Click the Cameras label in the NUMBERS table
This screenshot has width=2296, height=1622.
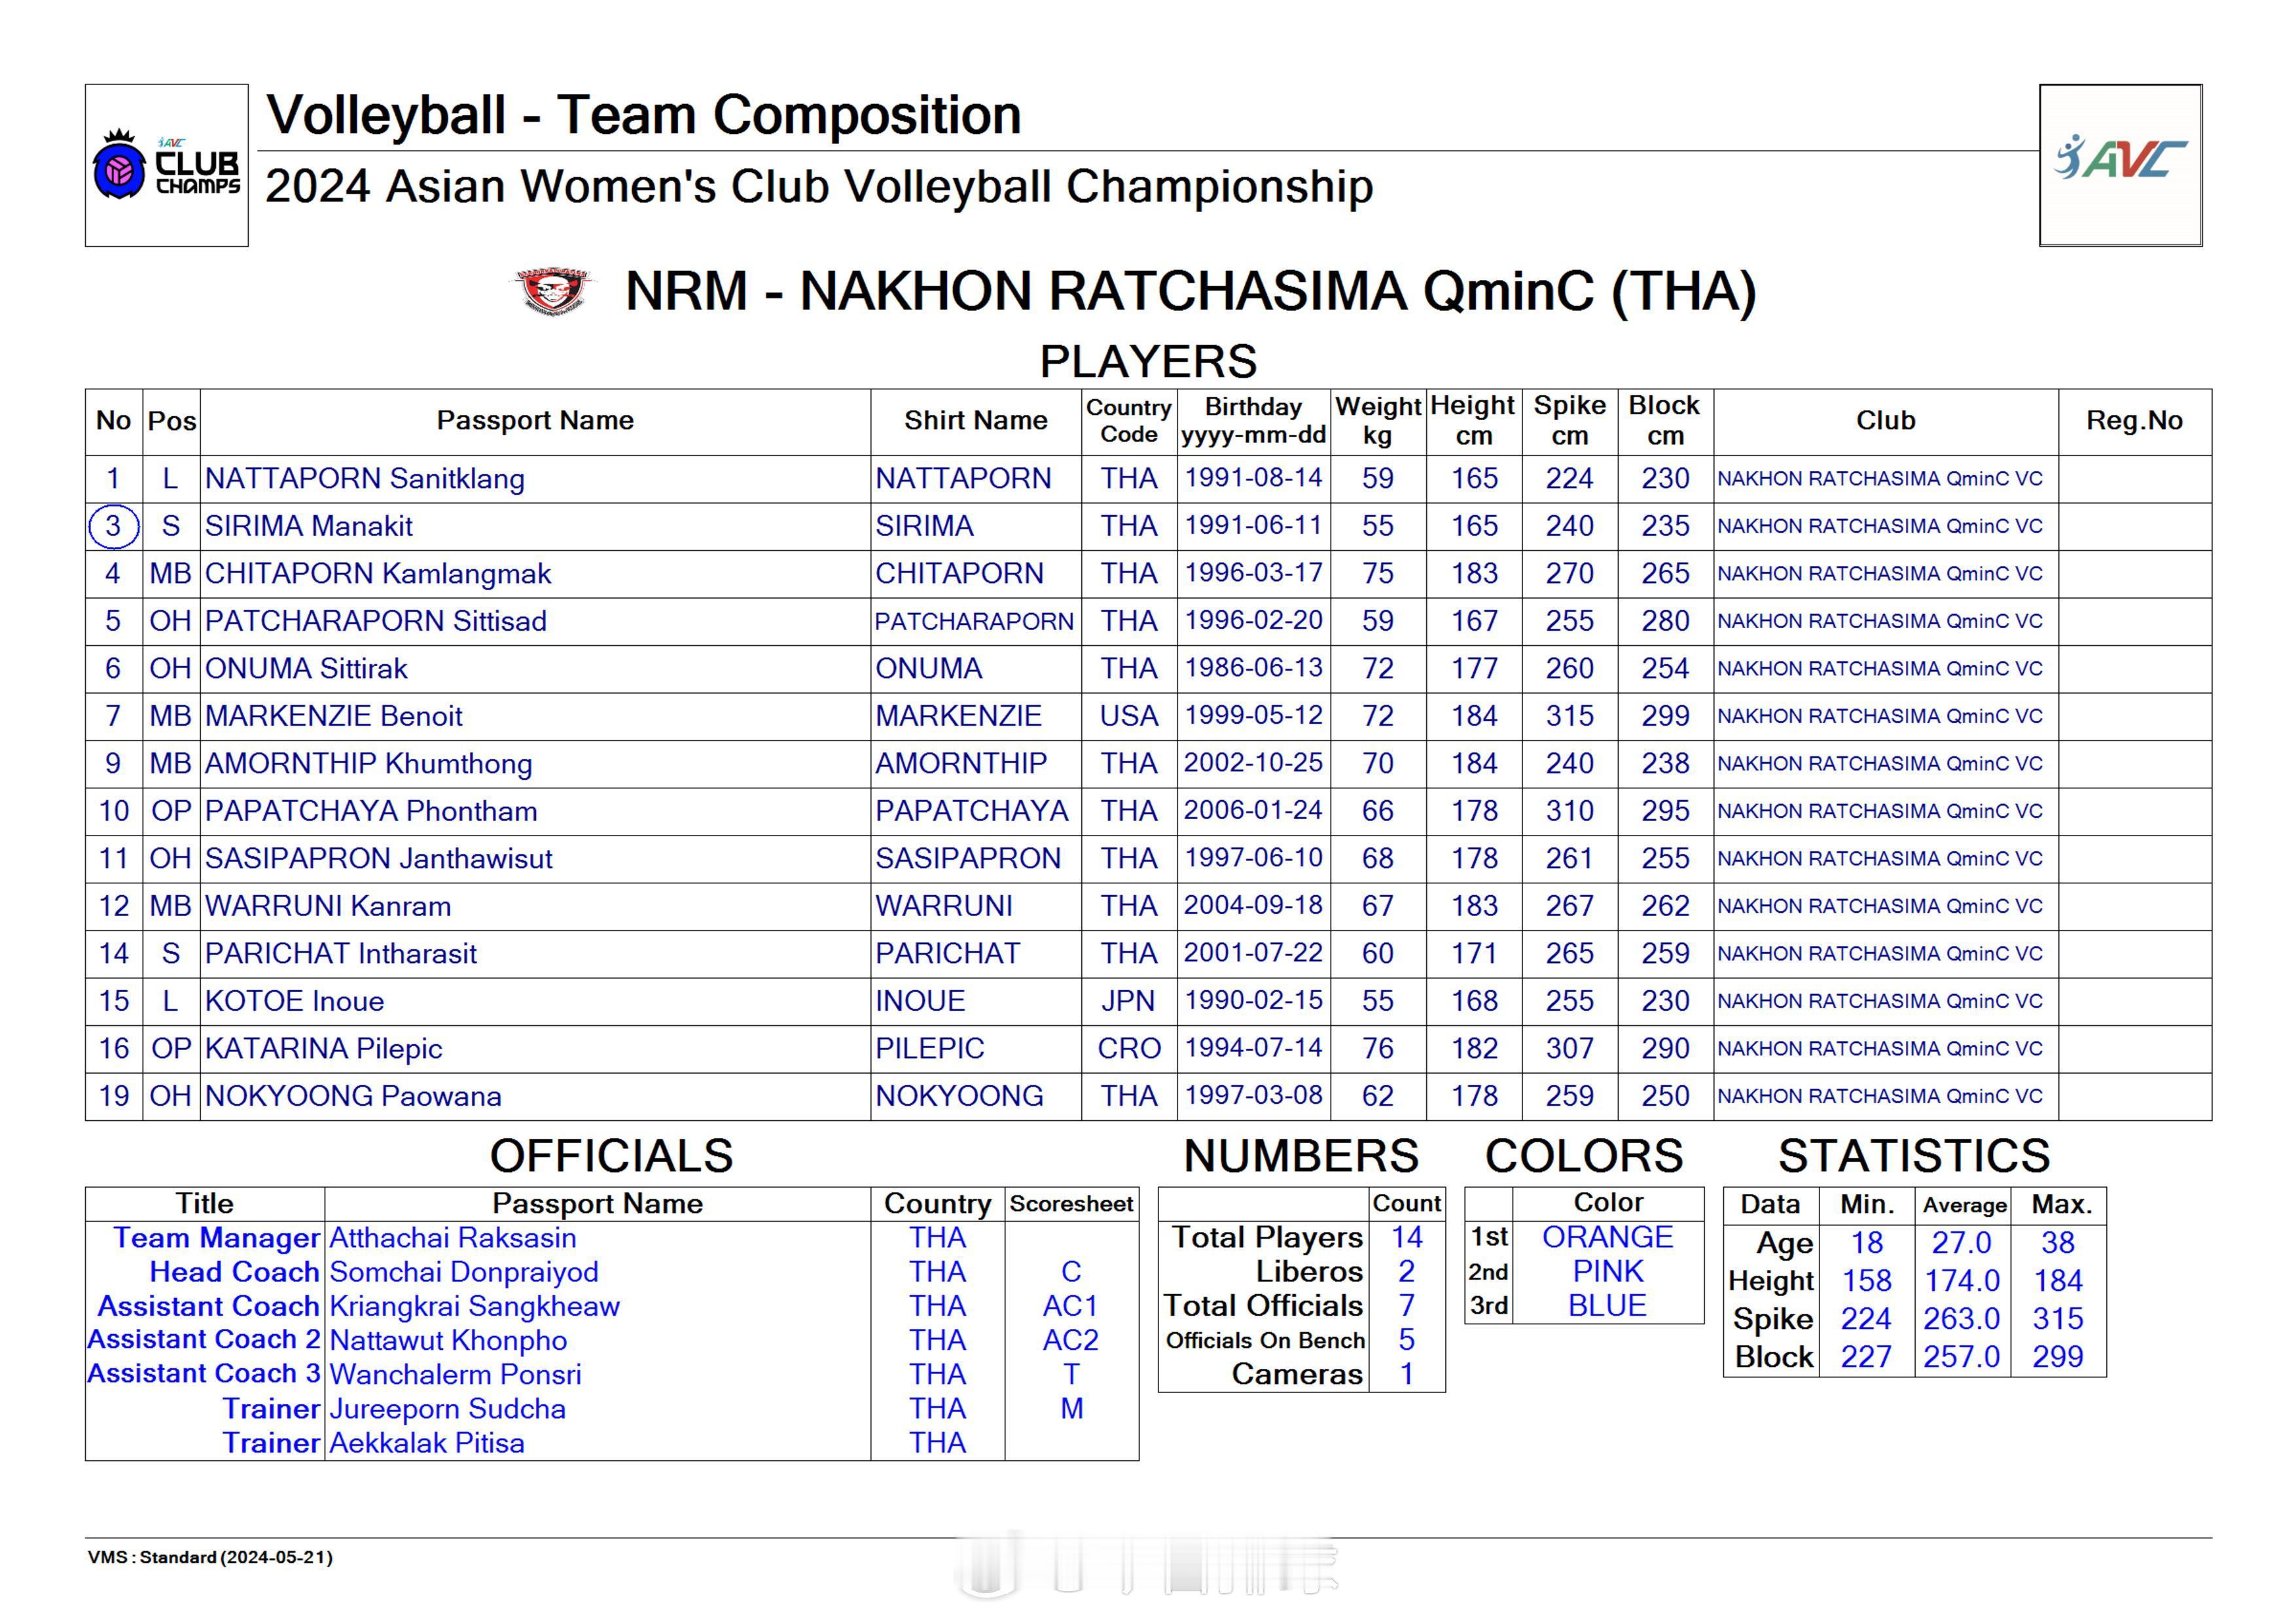pyautogui.click(x=1297, y=1374)
